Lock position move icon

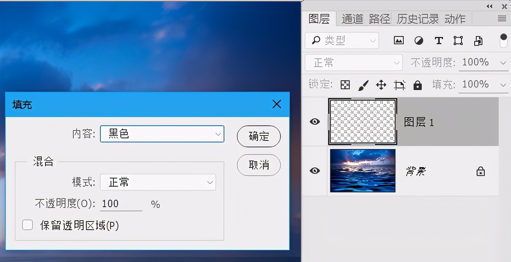[x=381, y=85]
